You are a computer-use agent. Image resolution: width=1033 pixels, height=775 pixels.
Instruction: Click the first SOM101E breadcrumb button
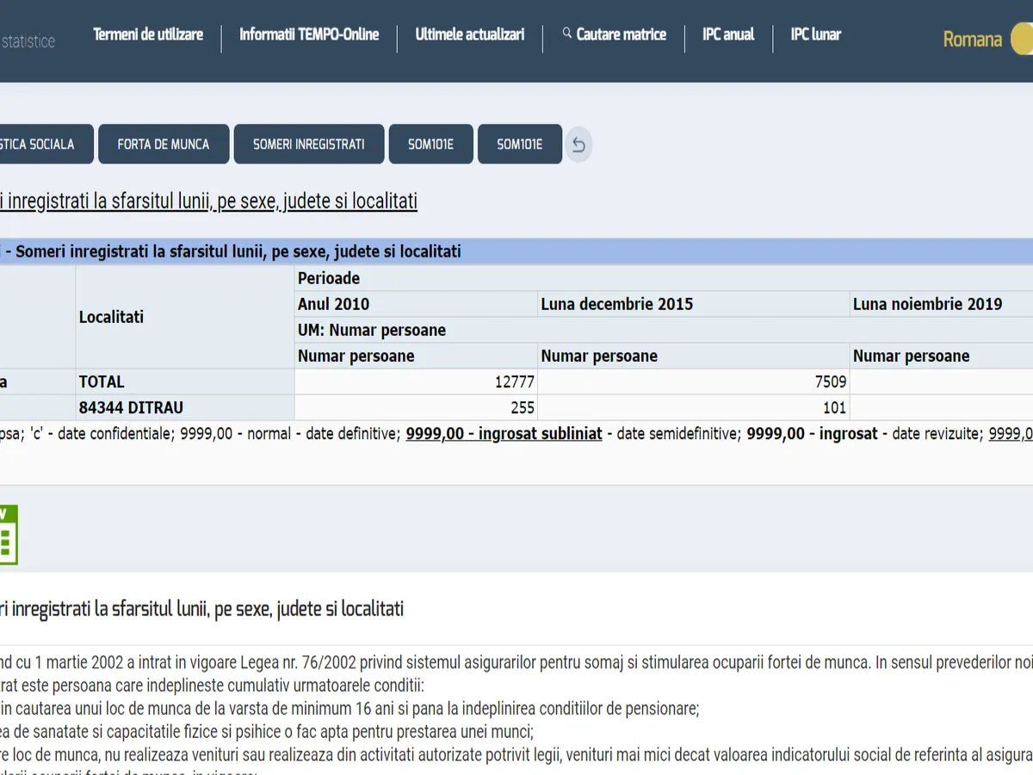click(x=430, y=145)
